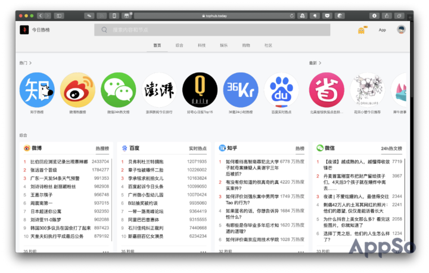This screenshot has height=273, width=429.
Task: Open 微博 item 广东一天发54条天气预警
Action: tap(55, 178)
